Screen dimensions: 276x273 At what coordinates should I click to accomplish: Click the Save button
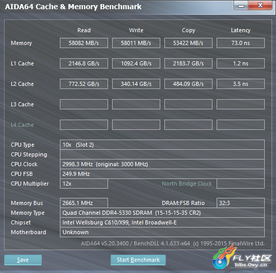pos(23,260)
